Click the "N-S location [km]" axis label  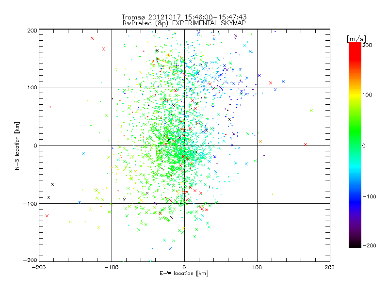[17, 146]
